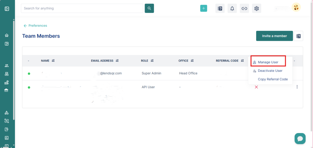Click the notifications bell icon
The image size is (313, 148).
232,9
